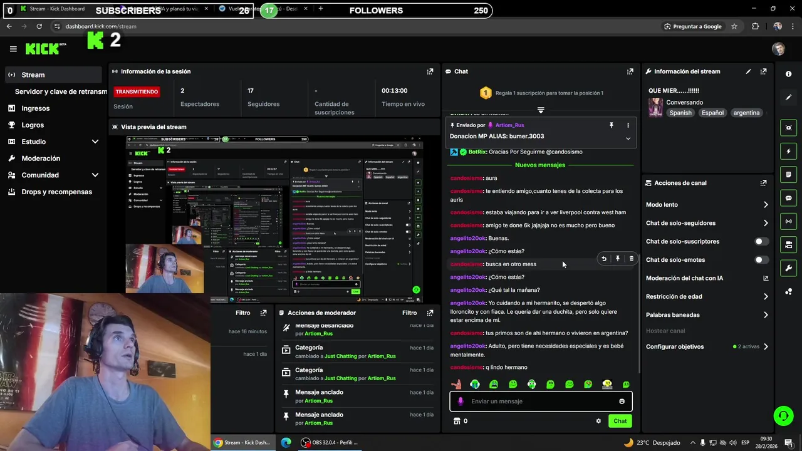Reload the page in browser toolbar
This screenshot has width=802, height=451.
[39, 26]
